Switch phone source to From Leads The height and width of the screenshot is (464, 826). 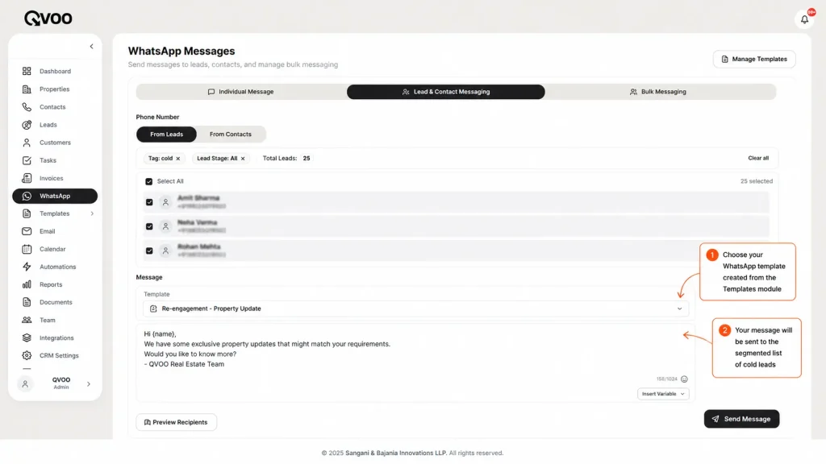pos(166,135)
